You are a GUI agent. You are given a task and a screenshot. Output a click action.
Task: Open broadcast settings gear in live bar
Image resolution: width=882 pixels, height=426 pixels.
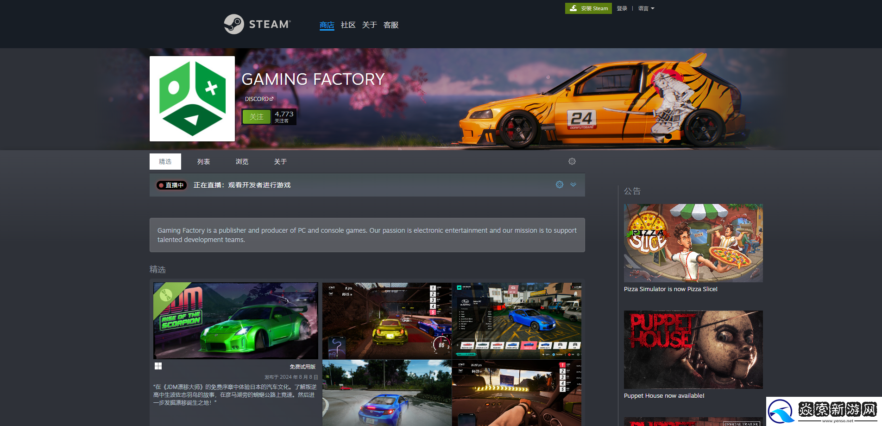[560, 184]
